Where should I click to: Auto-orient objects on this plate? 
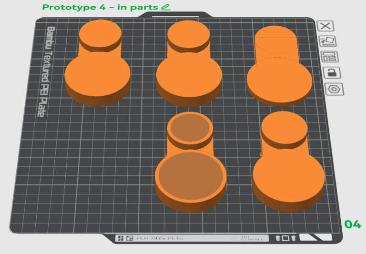point(327,41)
